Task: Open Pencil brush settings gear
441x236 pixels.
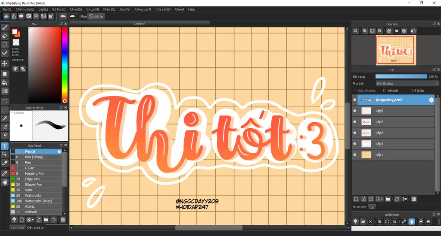Action: tap(59, 151)
